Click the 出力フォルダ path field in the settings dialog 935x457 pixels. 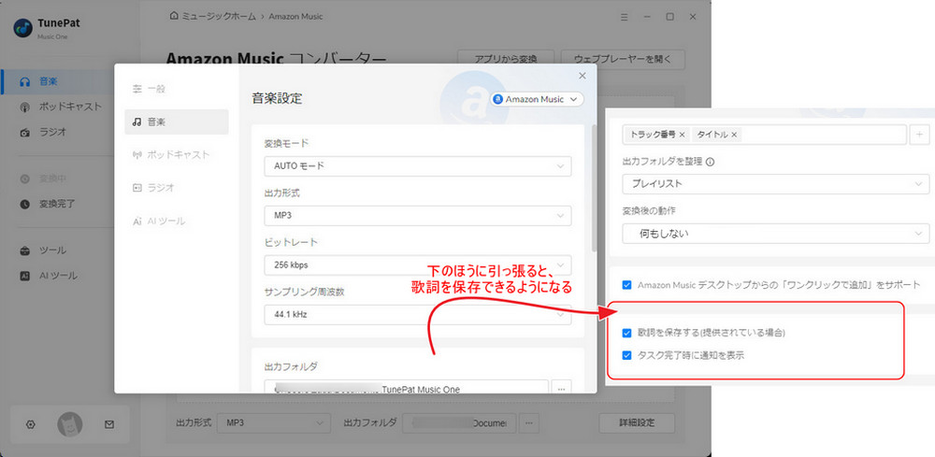(x=406, y=387)
